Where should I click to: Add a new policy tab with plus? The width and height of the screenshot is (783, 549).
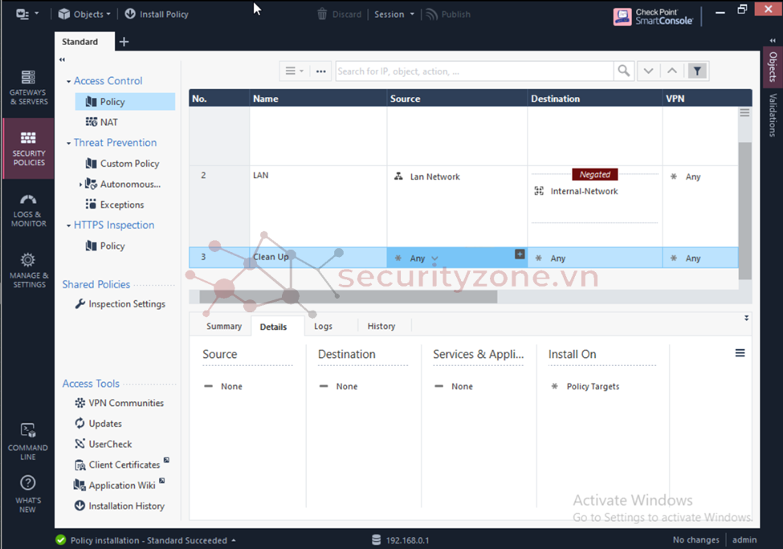[124, 42]
